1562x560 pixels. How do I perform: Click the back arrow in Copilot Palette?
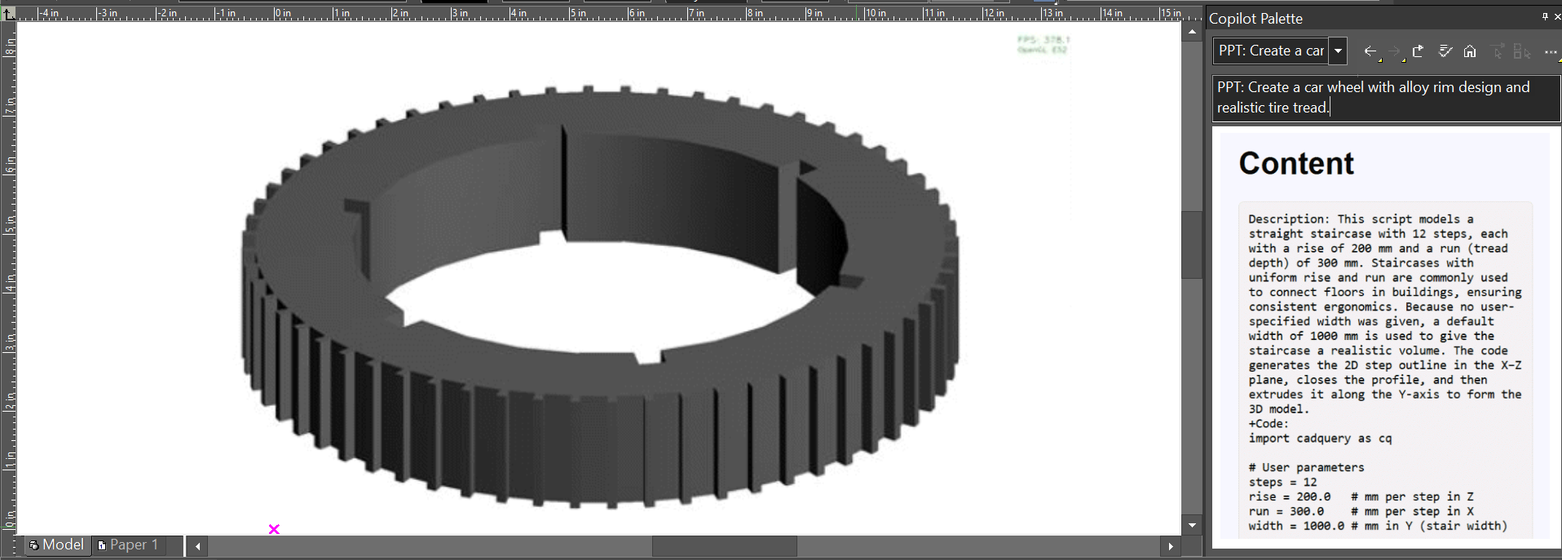pos(1370,51)
